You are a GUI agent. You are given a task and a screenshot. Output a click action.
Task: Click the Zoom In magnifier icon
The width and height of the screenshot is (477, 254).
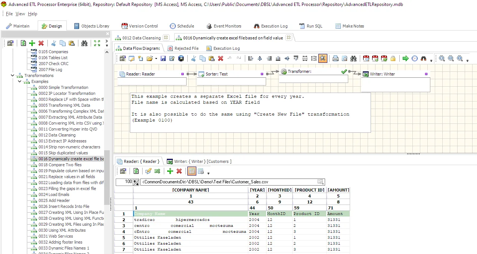pos(442,58)
